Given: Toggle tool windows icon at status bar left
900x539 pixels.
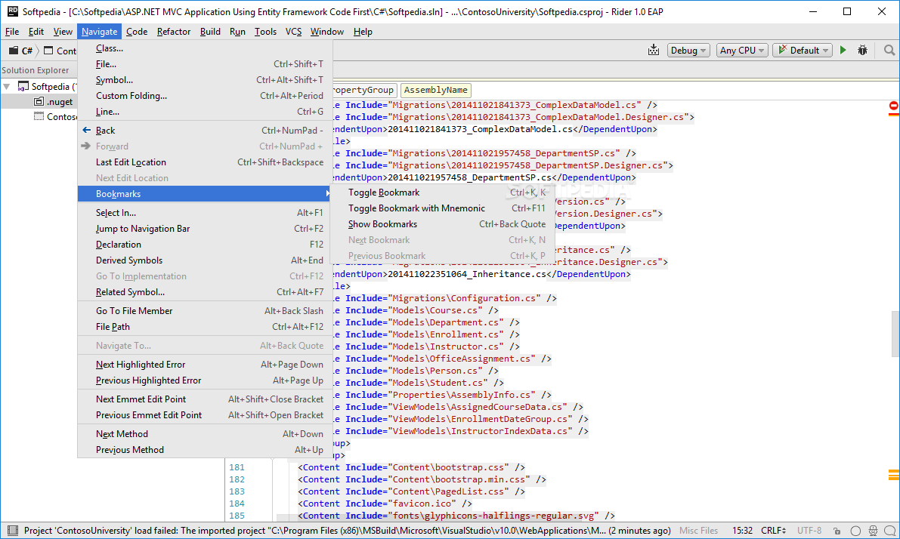Looking at the screenshot, I should (13, 531).
